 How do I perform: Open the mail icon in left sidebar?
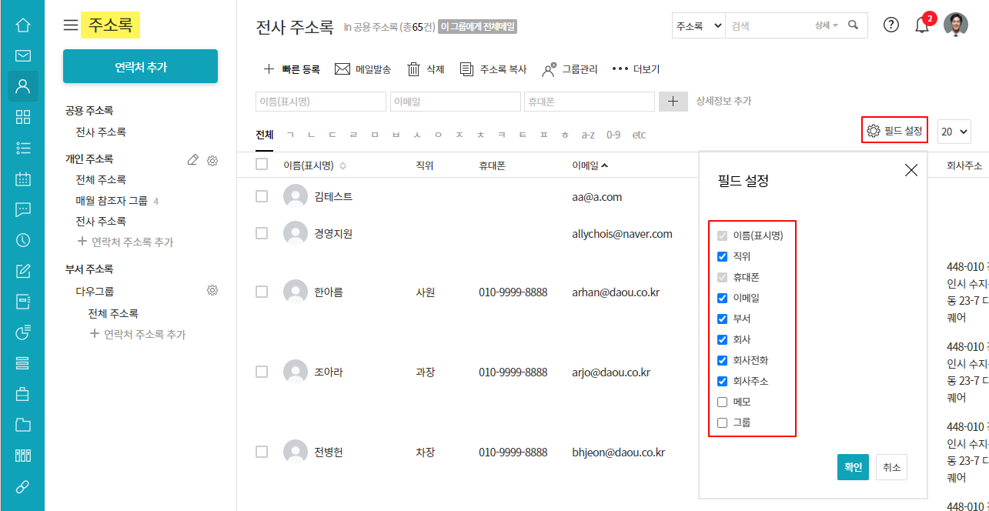[22, 55]
